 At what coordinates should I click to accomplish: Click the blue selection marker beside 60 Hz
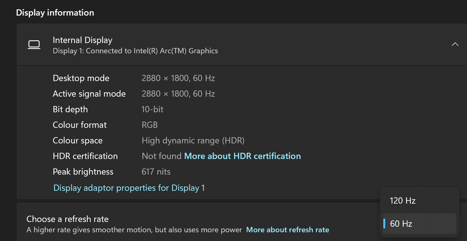(x=384, y=224)
